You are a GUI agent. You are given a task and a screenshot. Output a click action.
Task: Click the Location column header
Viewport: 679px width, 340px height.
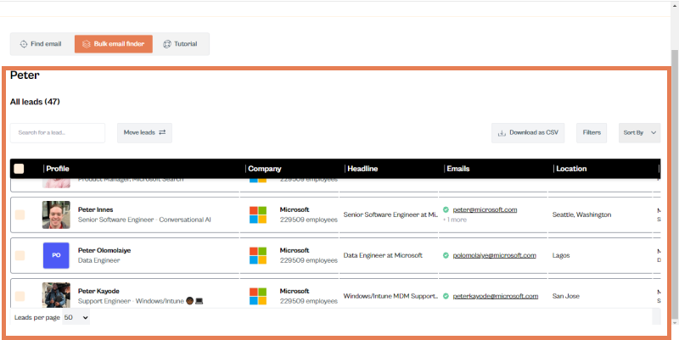571,169
